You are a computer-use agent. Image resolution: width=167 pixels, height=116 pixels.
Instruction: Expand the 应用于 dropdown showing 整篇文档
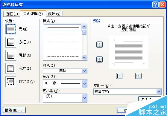[x=127, y=91]
